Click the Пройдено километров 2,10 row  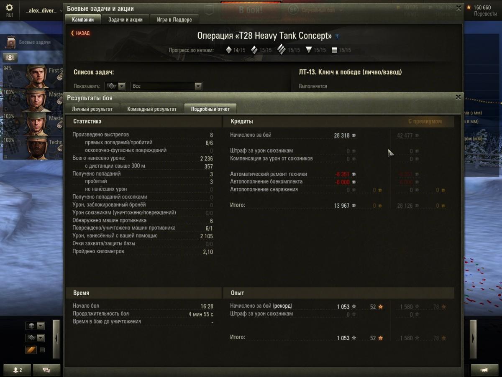pyautogui.click(x=143, y=252)
